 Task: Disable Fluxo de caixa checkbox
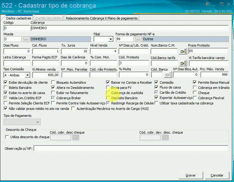pos(156,87)
